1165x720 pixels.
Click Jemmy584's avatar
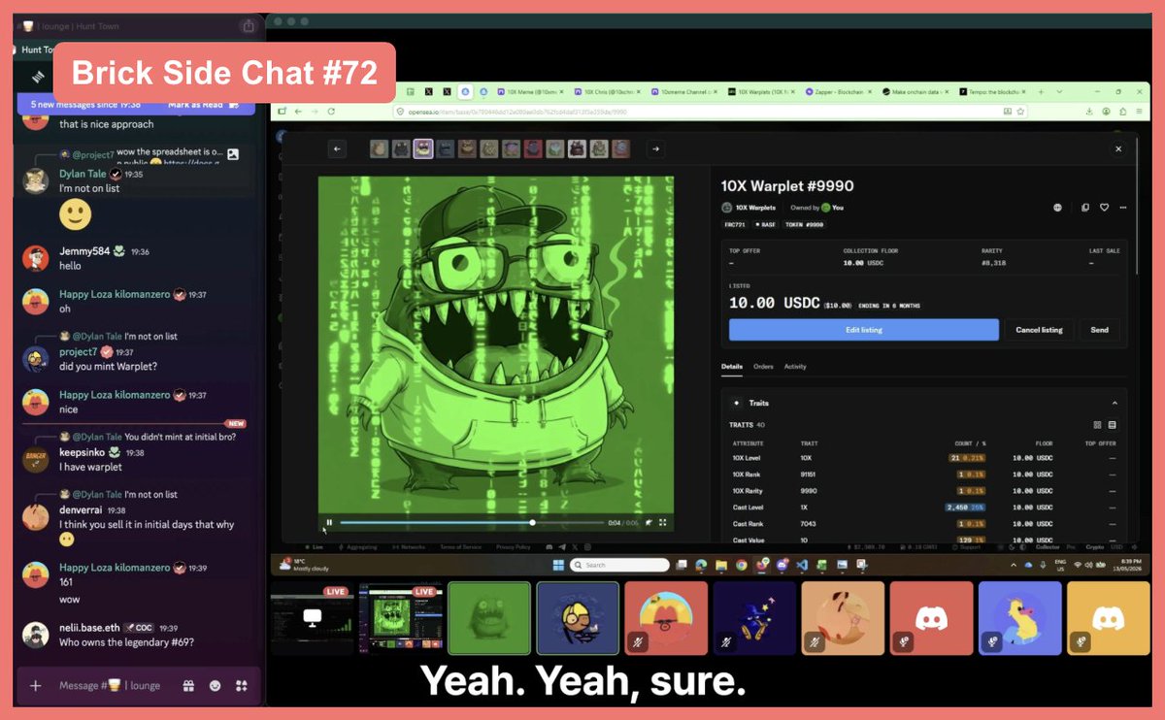pos(36,258)
